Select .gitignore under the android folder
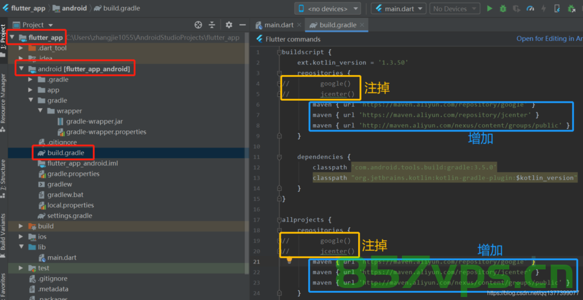Screen dimensions: 583x300 [62, 142]
